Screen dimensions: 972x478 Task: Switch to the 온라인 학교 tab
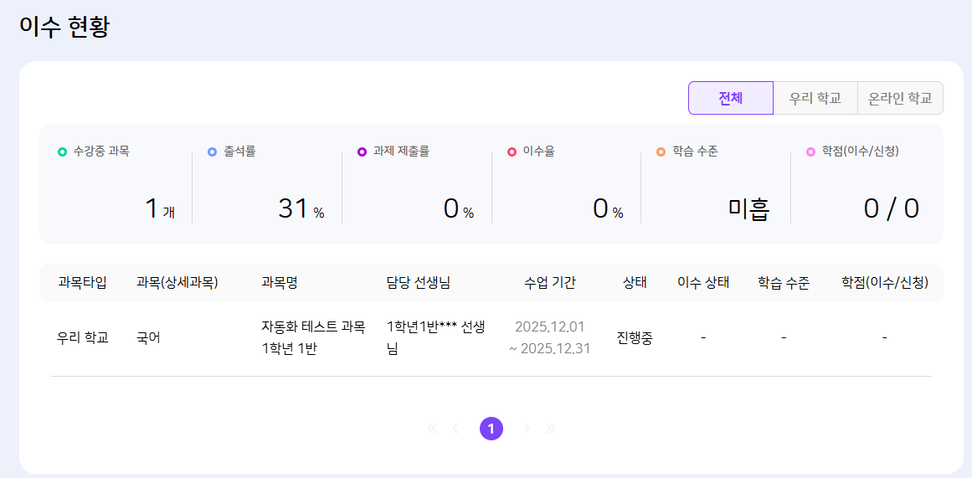(x=900, y=98)
